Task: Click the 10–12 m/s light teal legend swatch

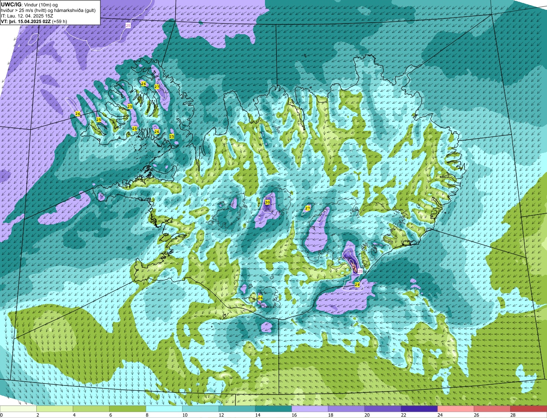Action: 200,409
